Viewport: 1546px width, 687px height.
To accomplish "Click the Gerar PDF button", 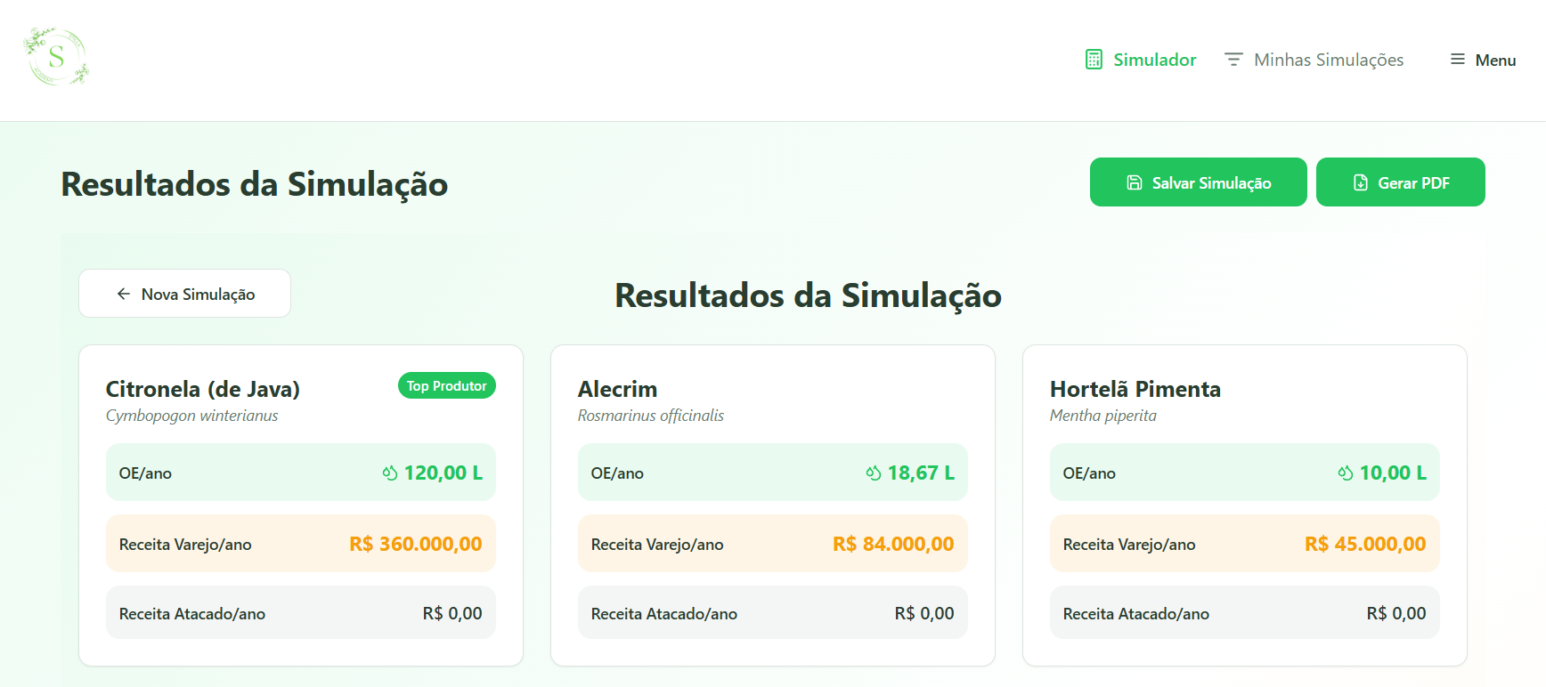I will pos(1400,182).
